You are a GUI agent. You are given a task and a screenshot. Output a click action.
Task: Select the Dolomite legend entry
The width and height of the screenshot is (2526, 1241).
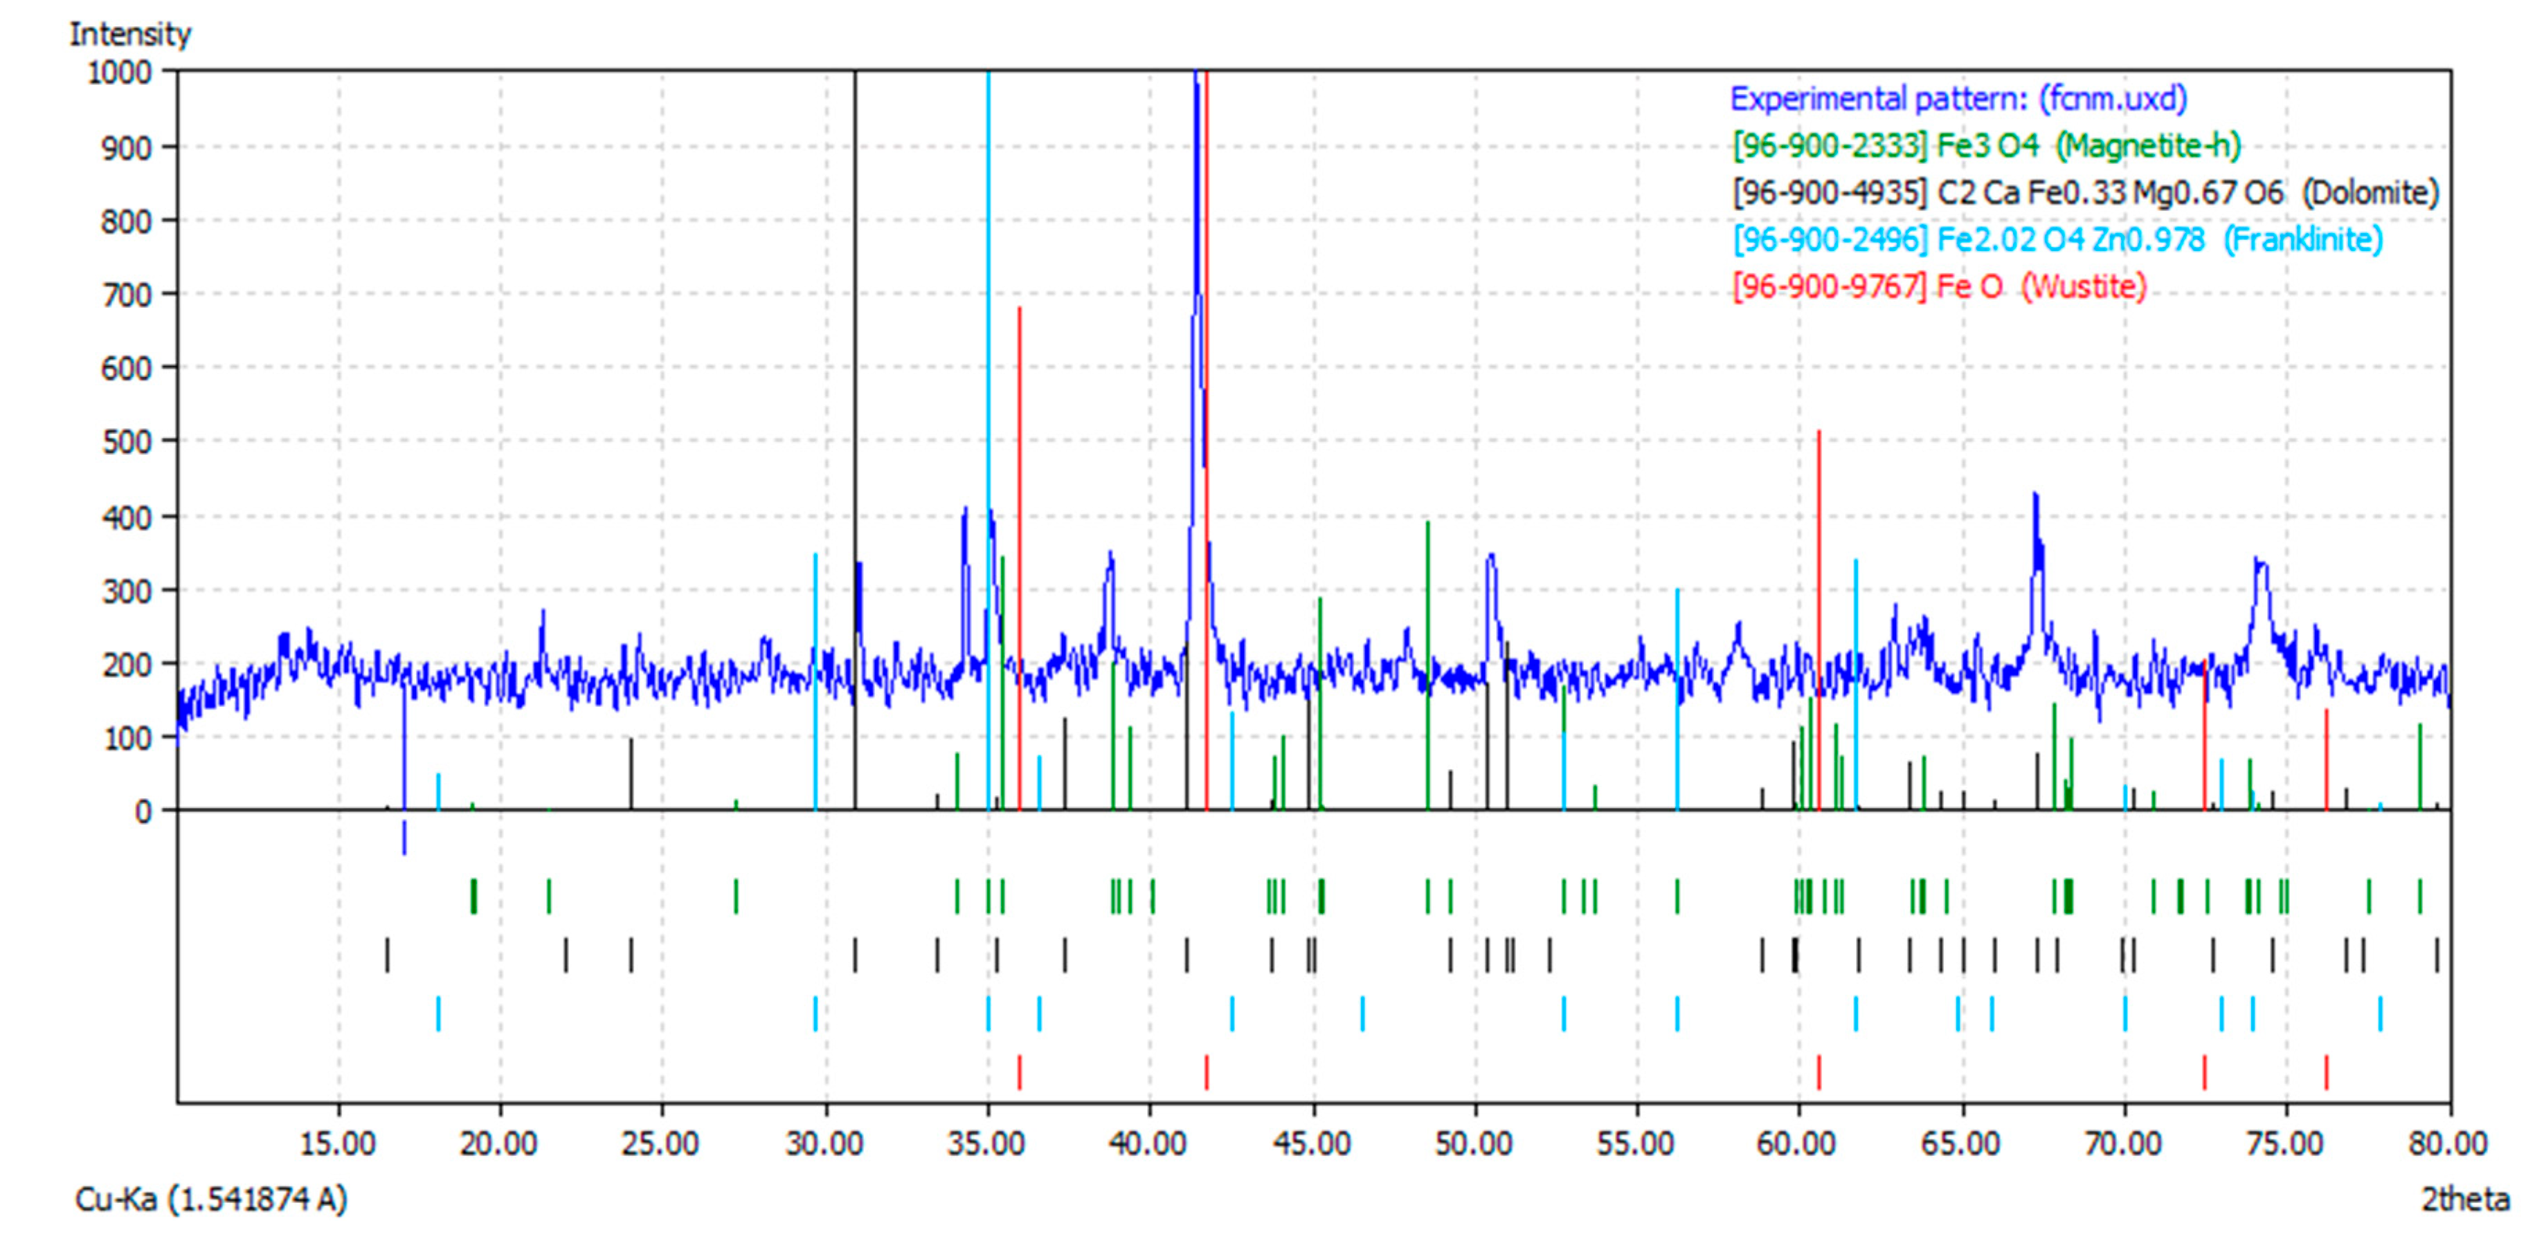coord(2085,193)
